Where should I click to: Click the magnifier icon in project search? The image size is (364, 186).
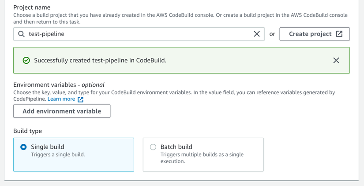coord(21,34)
